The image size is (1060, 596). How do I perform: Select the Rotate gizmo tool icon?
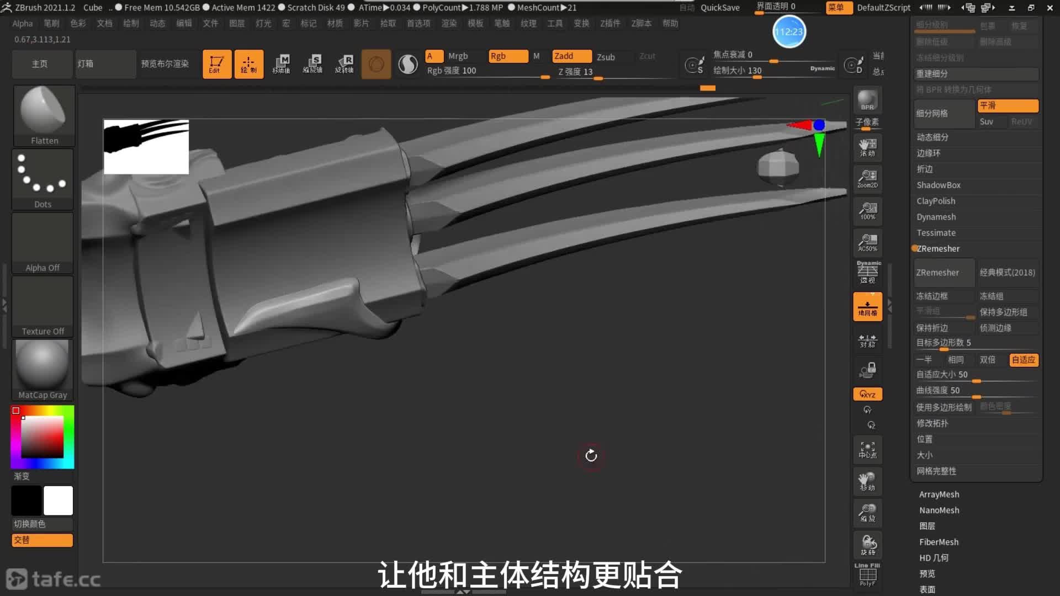click(x=344, y=64)
